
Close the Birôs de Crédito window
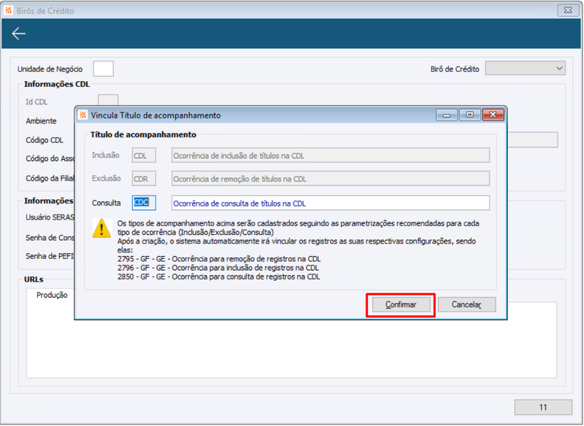pos(568,10)
